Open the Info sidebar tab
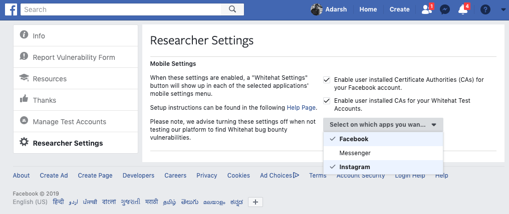 [x=76, y=35]
